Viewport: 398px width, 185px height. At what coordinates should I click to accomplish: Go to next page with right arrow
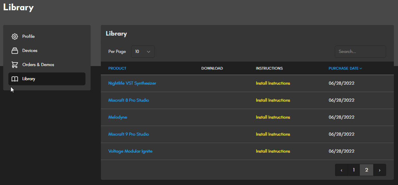pos(379,170)
